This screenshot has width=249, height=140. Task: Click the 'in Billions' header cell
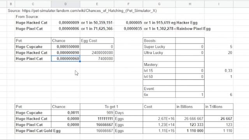pos(190,107)
